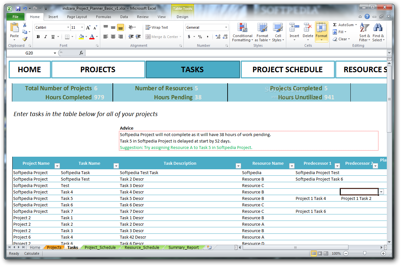401x266 pixels.
Task: Apply Accounting dollar number format
Action: 189,37
